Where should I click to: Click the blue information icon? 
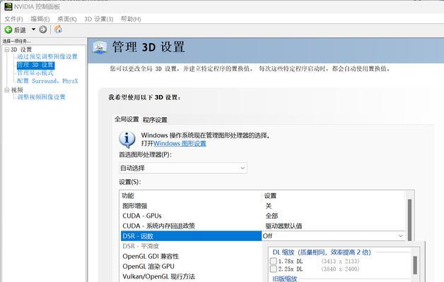click(x=127, y=139)
